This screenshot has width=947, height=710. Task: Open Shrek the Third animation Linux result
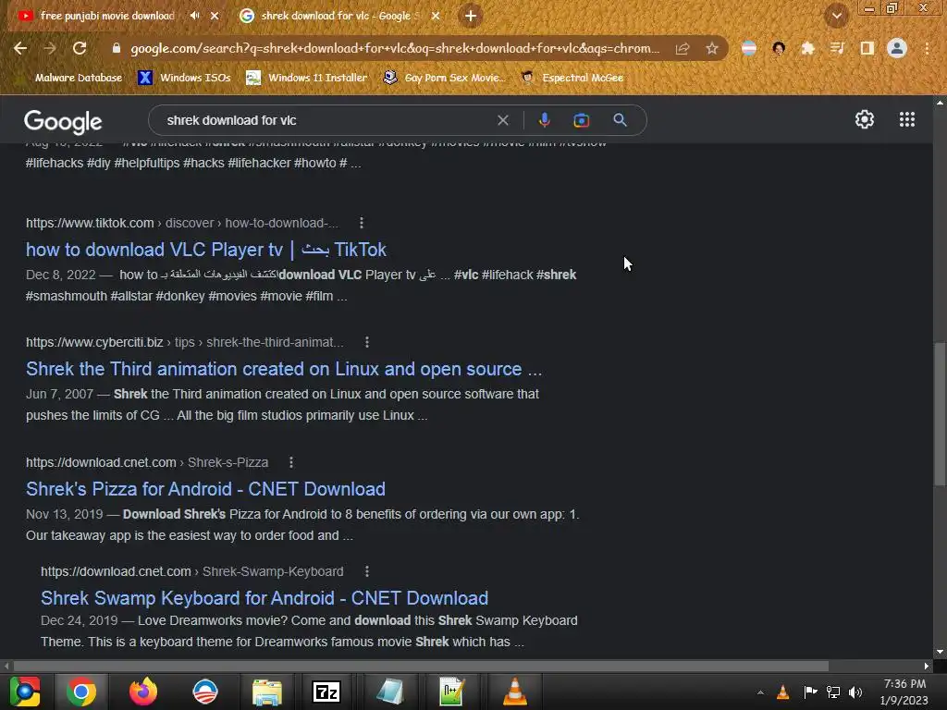tap(284, 369)
